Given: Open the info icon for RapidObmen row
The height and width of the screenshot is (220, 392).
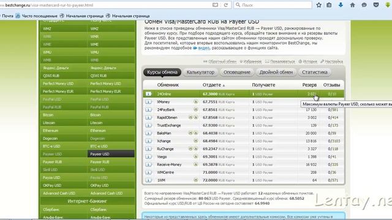Looking at the screenshot, I should [x=148, y=117].
